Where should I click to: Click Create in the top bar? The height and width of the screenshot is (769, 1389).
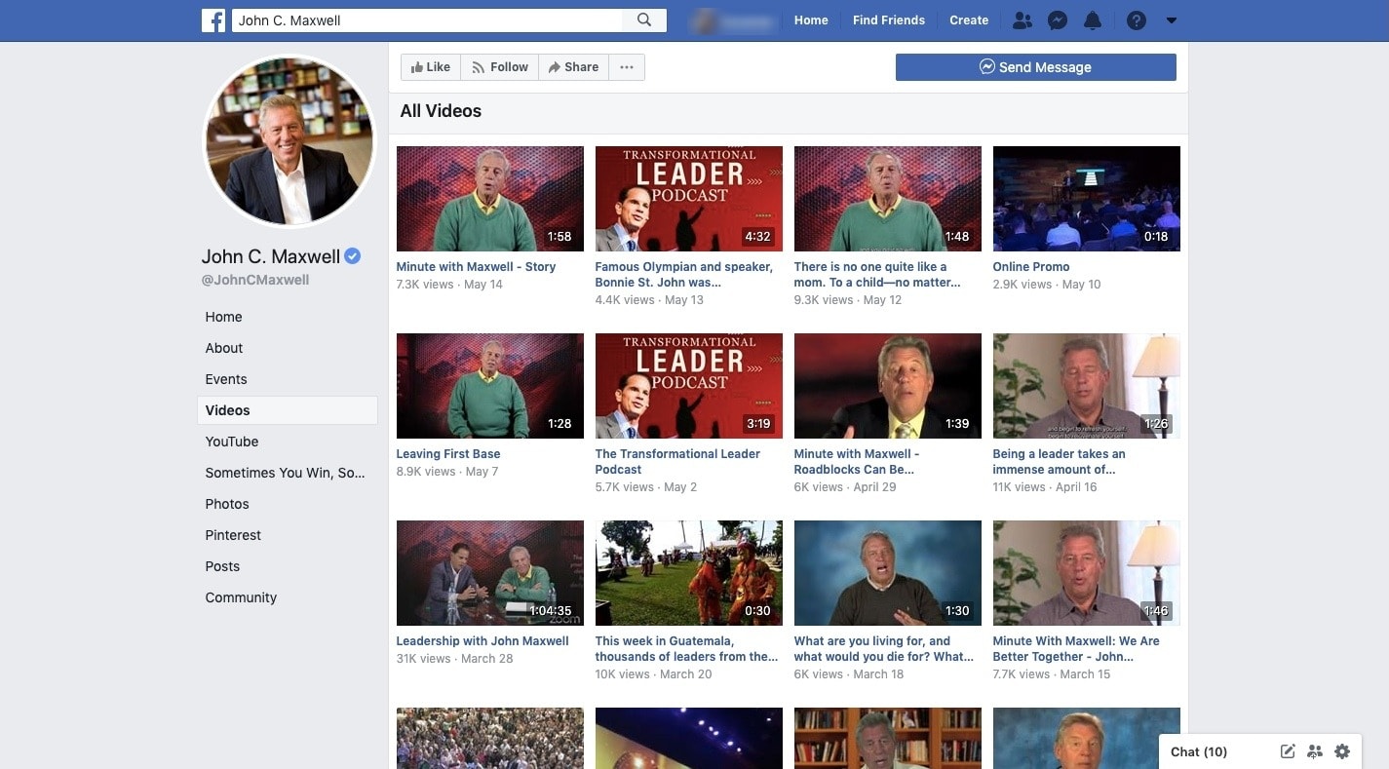click(969, 20)
